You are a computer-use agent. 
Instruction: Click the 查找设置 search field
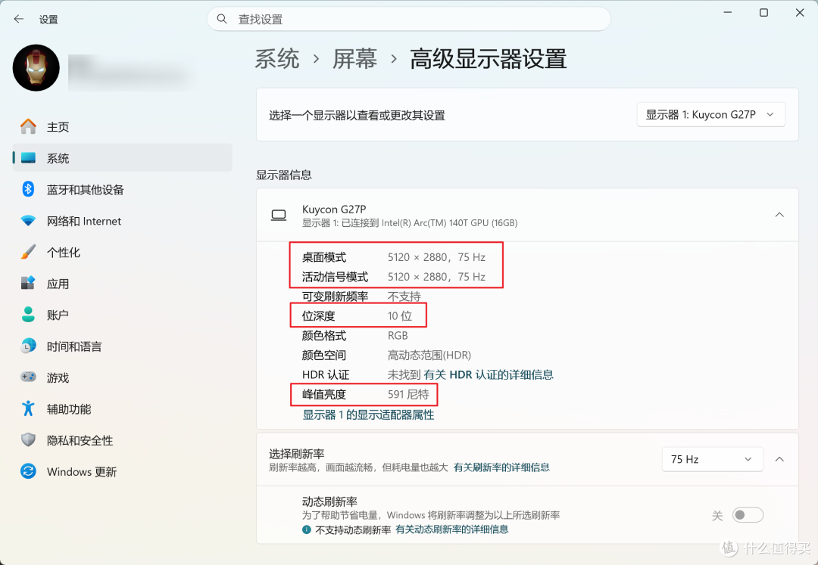[409, 19]
